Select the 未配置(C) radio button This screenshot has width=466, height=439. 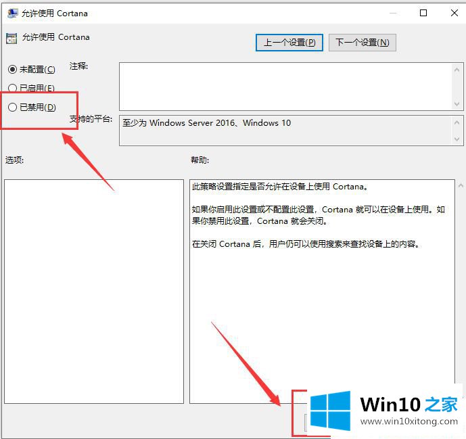point(12,70)
